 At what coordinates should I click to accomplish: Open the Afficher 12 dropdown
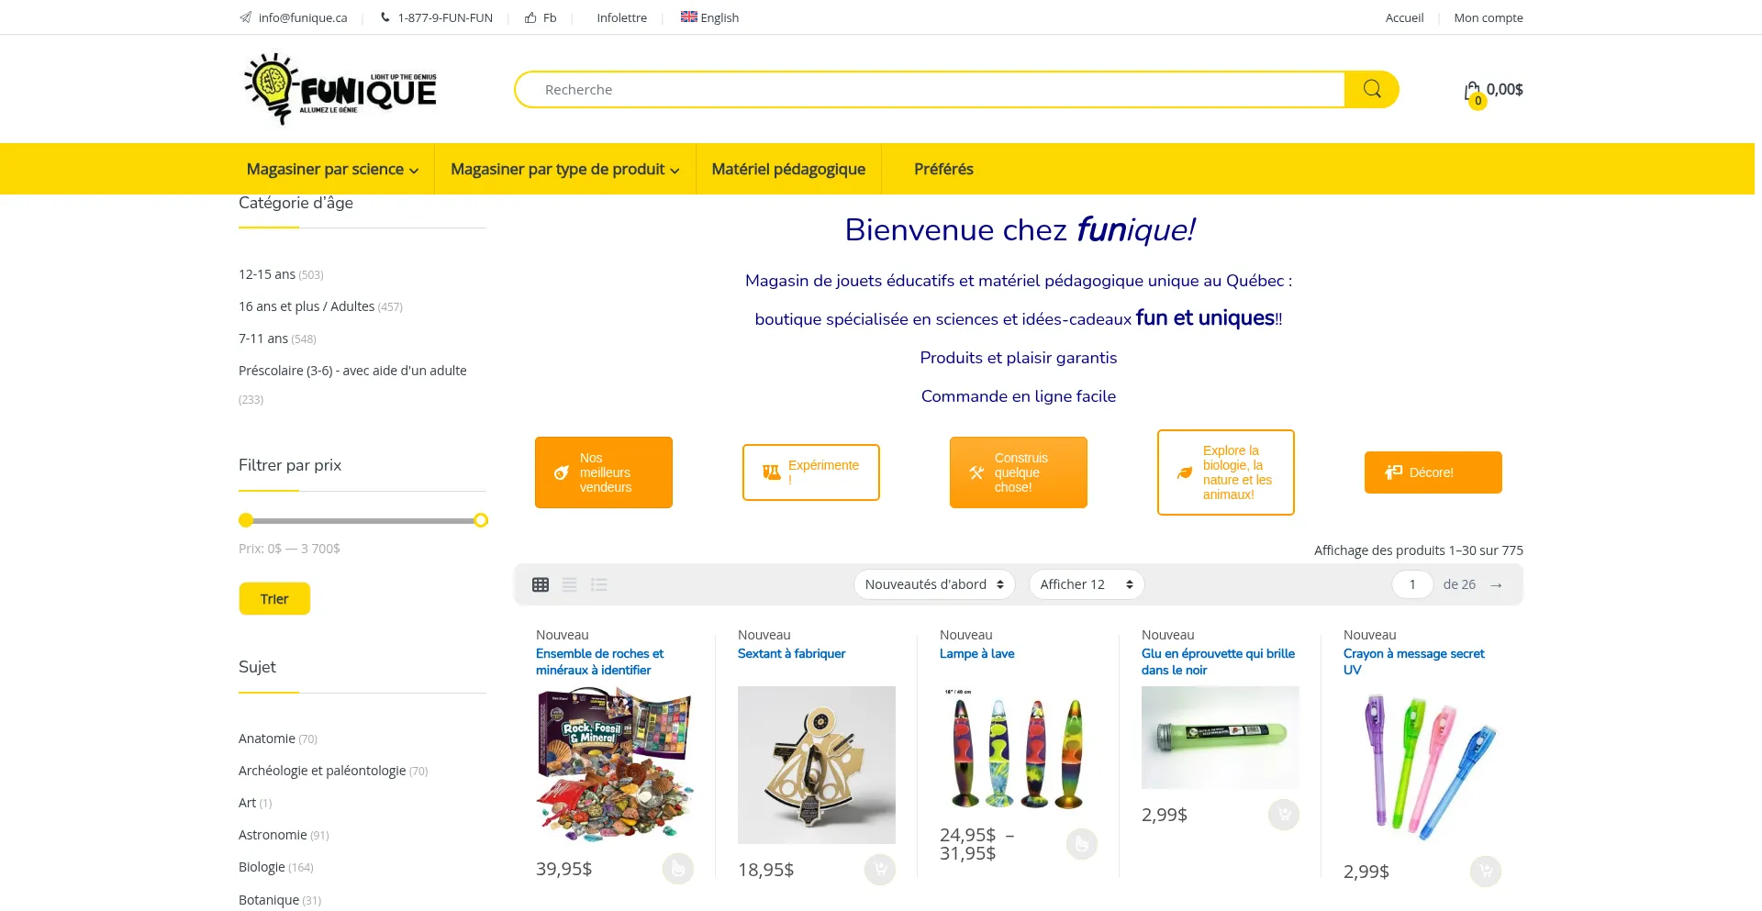coord(1086,584)
